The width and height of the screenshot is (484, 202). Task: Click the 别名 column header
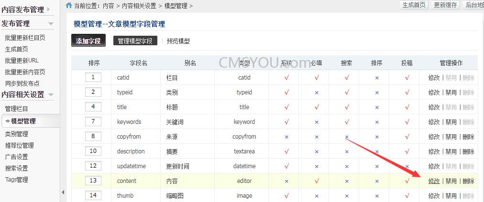tap(190, 63)
